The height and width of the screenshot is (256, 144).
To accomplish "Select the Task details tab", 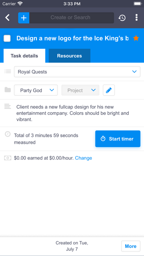I will [24, 56].
